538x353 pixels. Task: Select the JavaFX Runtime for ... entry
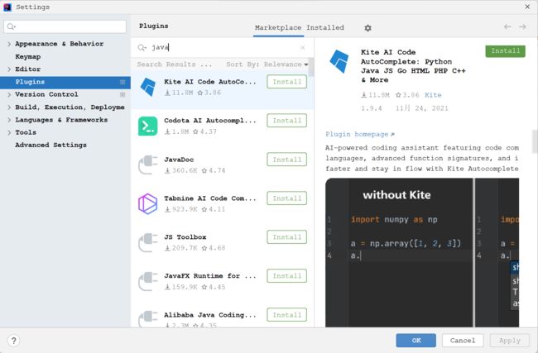click(x=210, y=276)
